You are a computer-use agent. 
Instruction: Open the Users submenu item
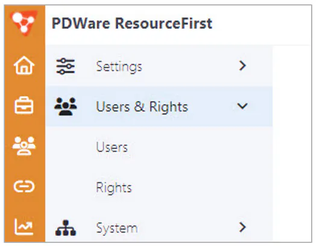(x=112, y=147)
